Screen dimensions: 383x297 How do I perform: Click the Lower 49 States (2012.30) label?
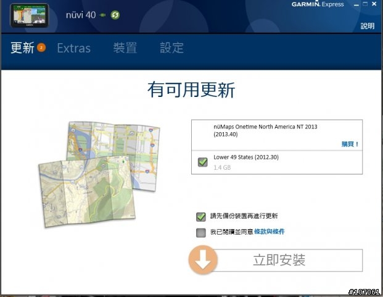click(246, 157)
